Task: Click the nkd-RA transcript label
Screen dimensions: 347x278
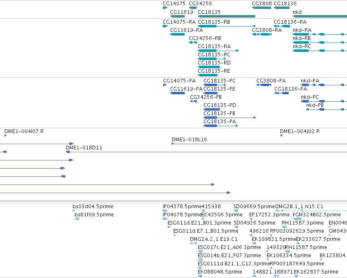Action: point(302,30)
